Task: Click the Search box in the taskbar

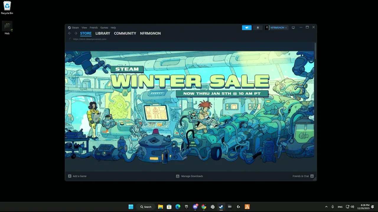Action: (x=146, y=207)
